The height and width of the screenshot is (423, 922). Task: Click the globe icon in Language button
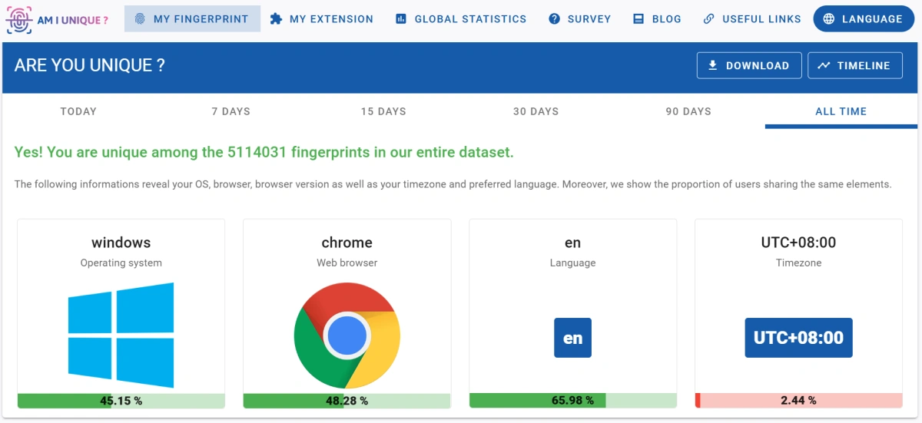tap(829, 19)
